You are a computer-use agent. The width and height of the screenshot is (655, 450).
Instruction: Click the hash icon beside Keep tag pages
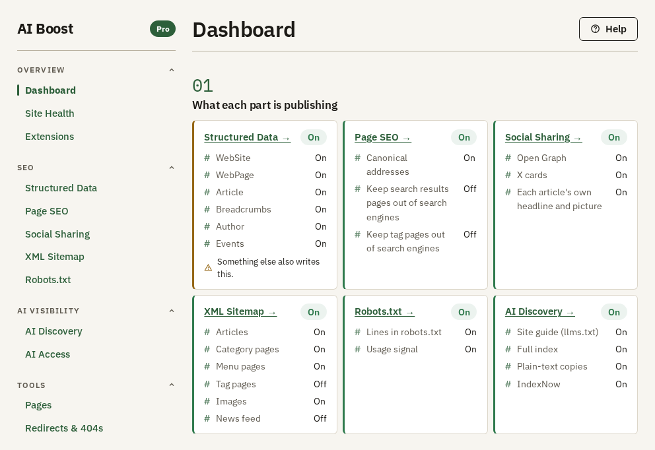click(358, 235)
